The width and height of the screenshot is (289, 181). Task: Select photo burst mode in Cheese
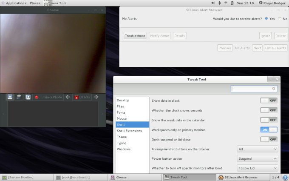click(x=28, y=97)
